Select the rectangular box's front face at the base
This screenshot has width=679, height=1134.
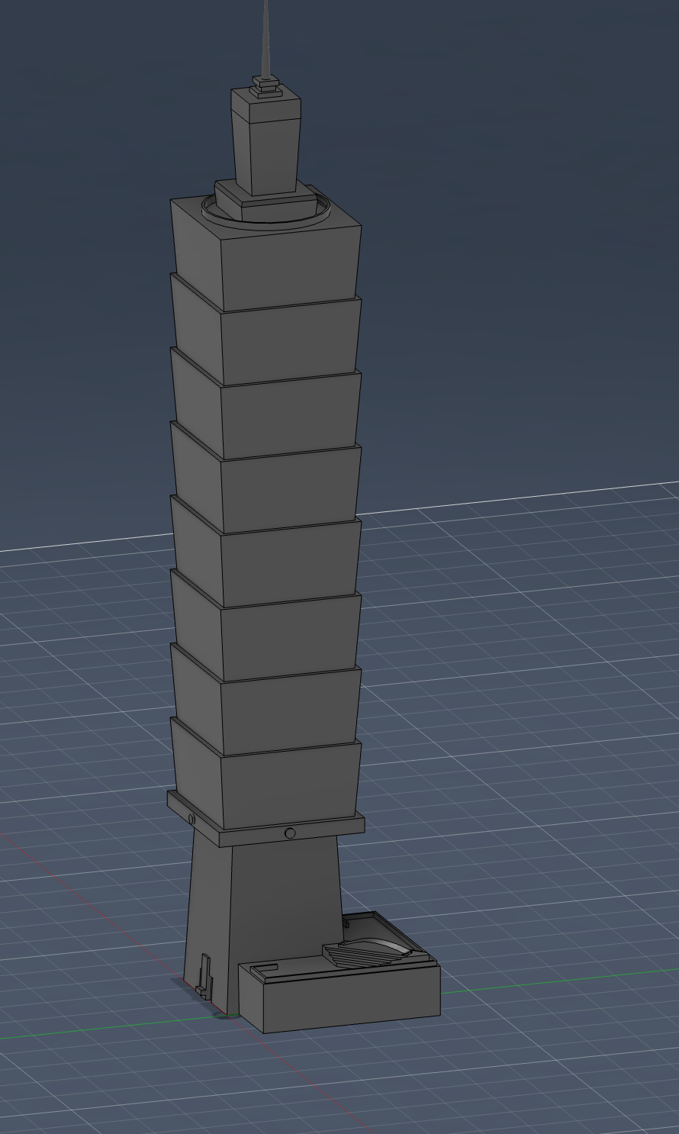point(352,1000)
